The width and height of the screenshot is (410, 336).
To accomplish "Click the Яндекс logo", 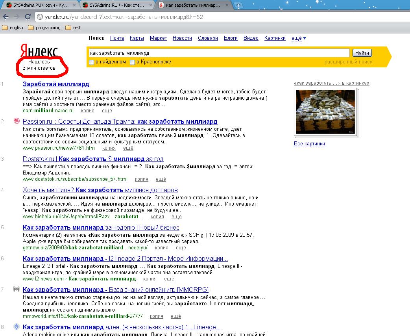I will tap(39, 50).
